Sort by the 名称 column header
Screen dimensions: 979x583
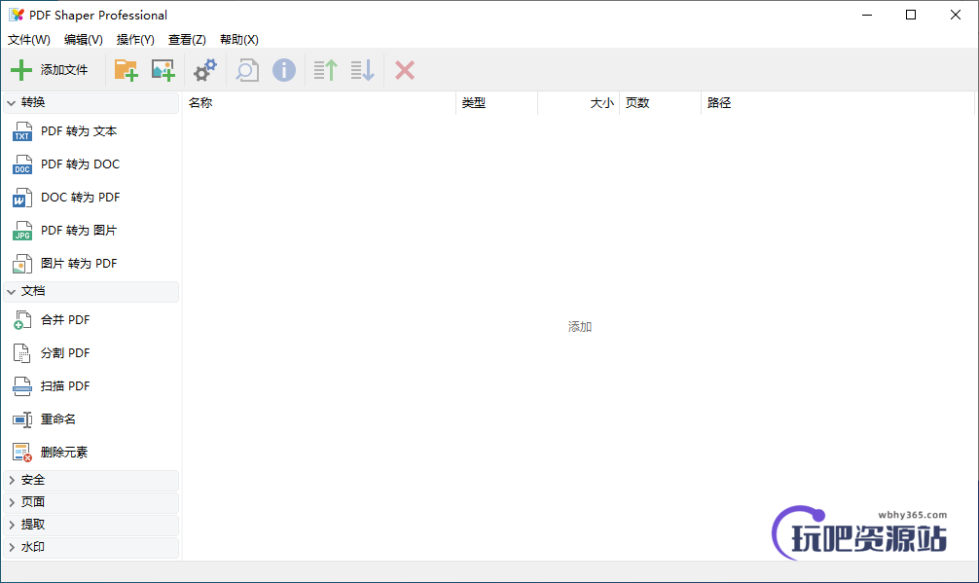click(x=319, y=103)
